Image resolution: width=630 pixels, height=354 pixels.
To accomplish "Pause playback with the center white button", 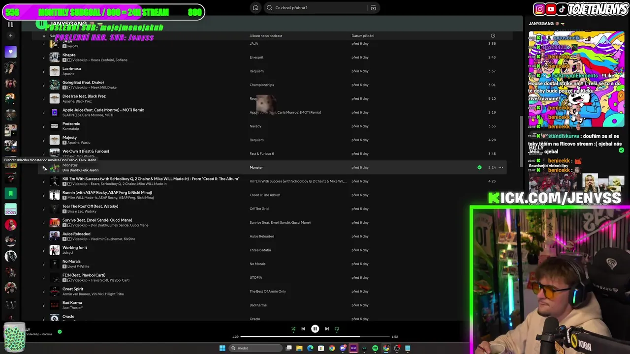I will point(315,329).
